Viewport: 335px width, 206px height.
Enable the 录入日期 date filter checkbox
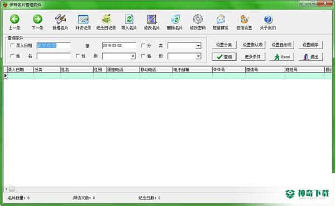12,45
